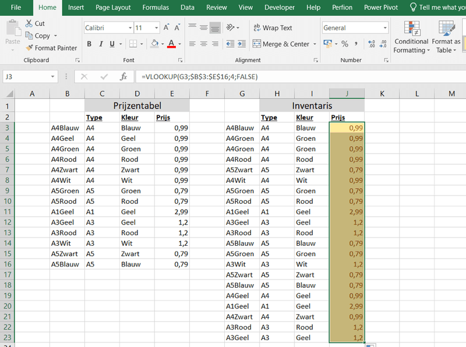The width and height of the screenshot is (466, 347).
Task: Click the select-all corner triangle
Action: pos(10,94)
